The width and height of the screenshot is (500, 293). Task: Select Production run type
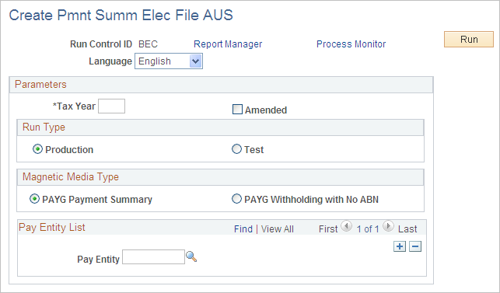(37, 149)
